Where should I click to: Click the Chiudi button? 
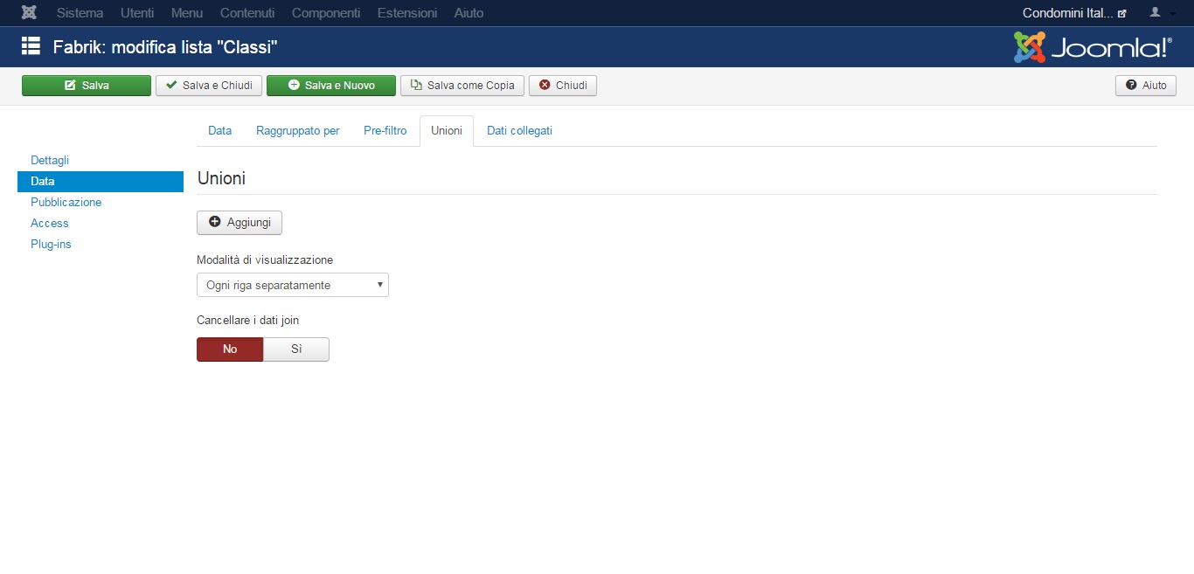pos(563,86)
